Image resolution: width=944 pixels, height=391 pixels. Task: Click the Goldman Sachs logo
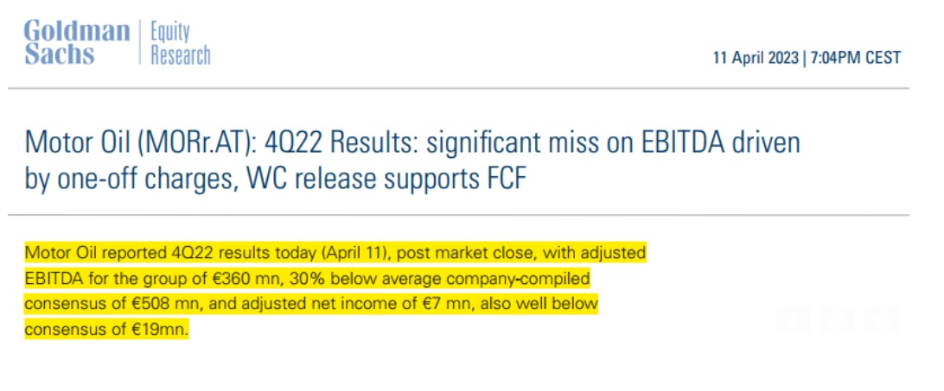pos(77,42)
